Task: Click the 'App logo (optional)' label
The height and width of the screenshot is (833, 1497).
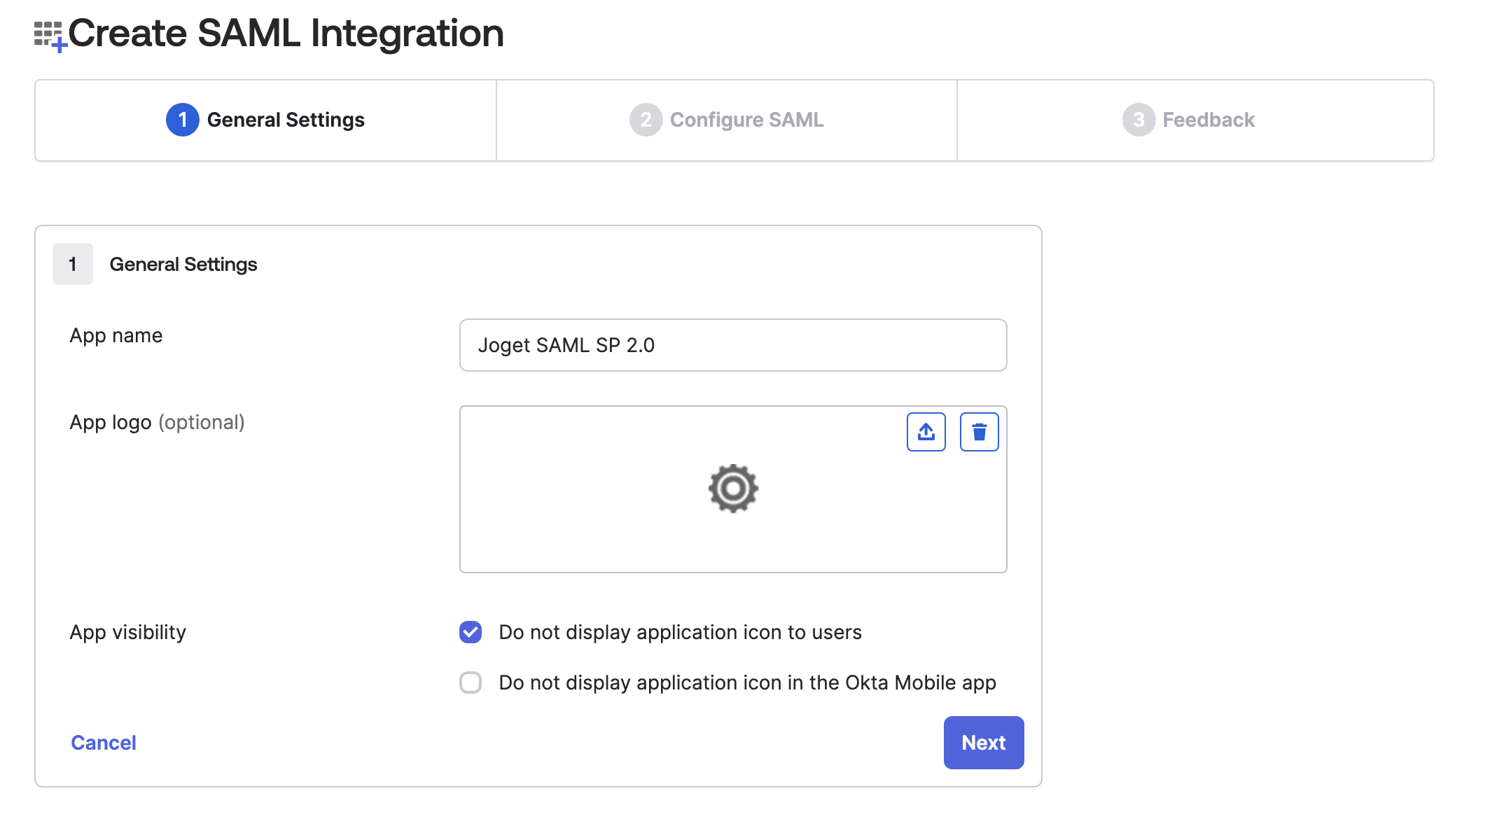Action: (158, 423)
